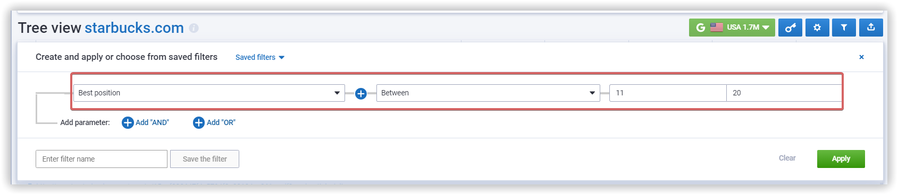Click the info icon beside starbucks.com
This screenshot has width=898, height=195.
pos(194,28)
